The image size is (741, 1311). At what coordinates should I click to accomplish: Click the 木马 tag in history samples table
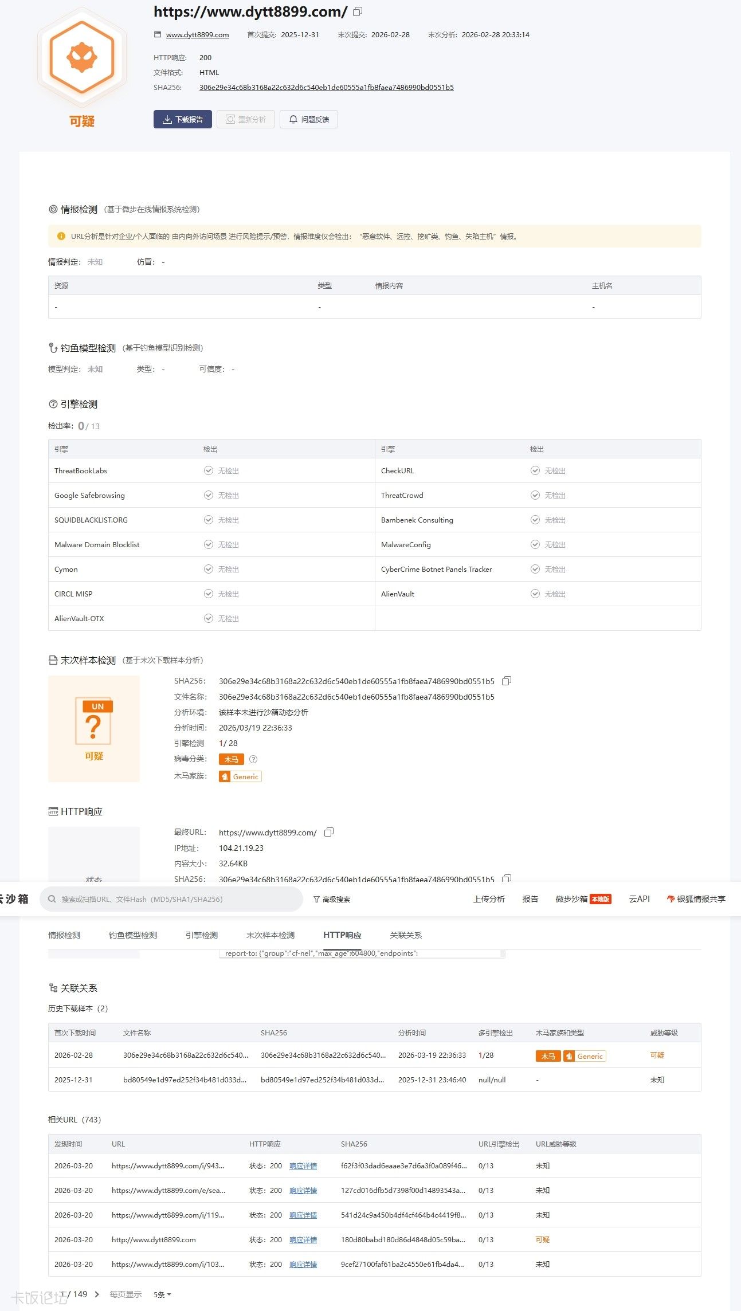[x=548, y=1055]
